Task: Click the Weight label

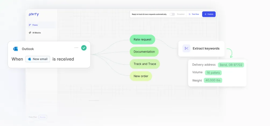Action: pyautogui.click(x=197, y=80)
